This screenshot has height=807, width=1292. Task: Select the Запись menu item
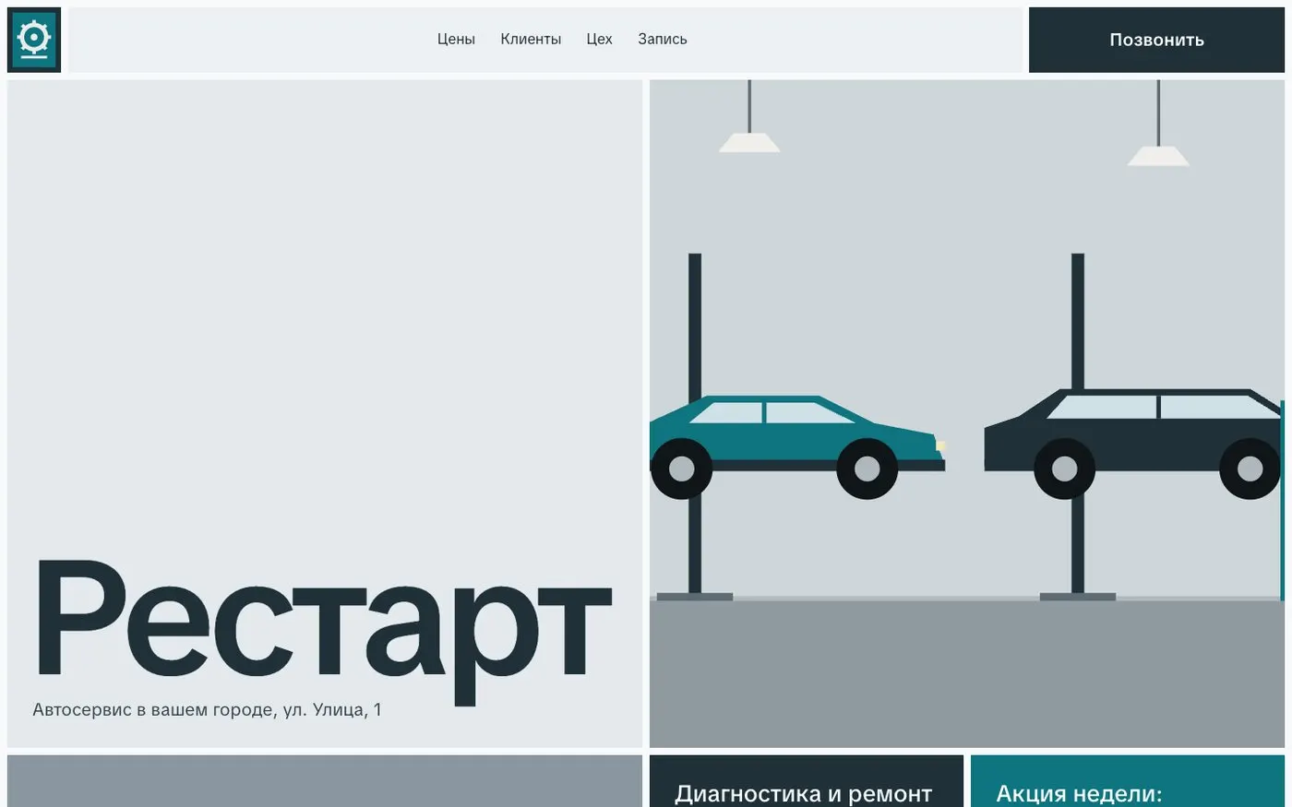click(663, 40)
